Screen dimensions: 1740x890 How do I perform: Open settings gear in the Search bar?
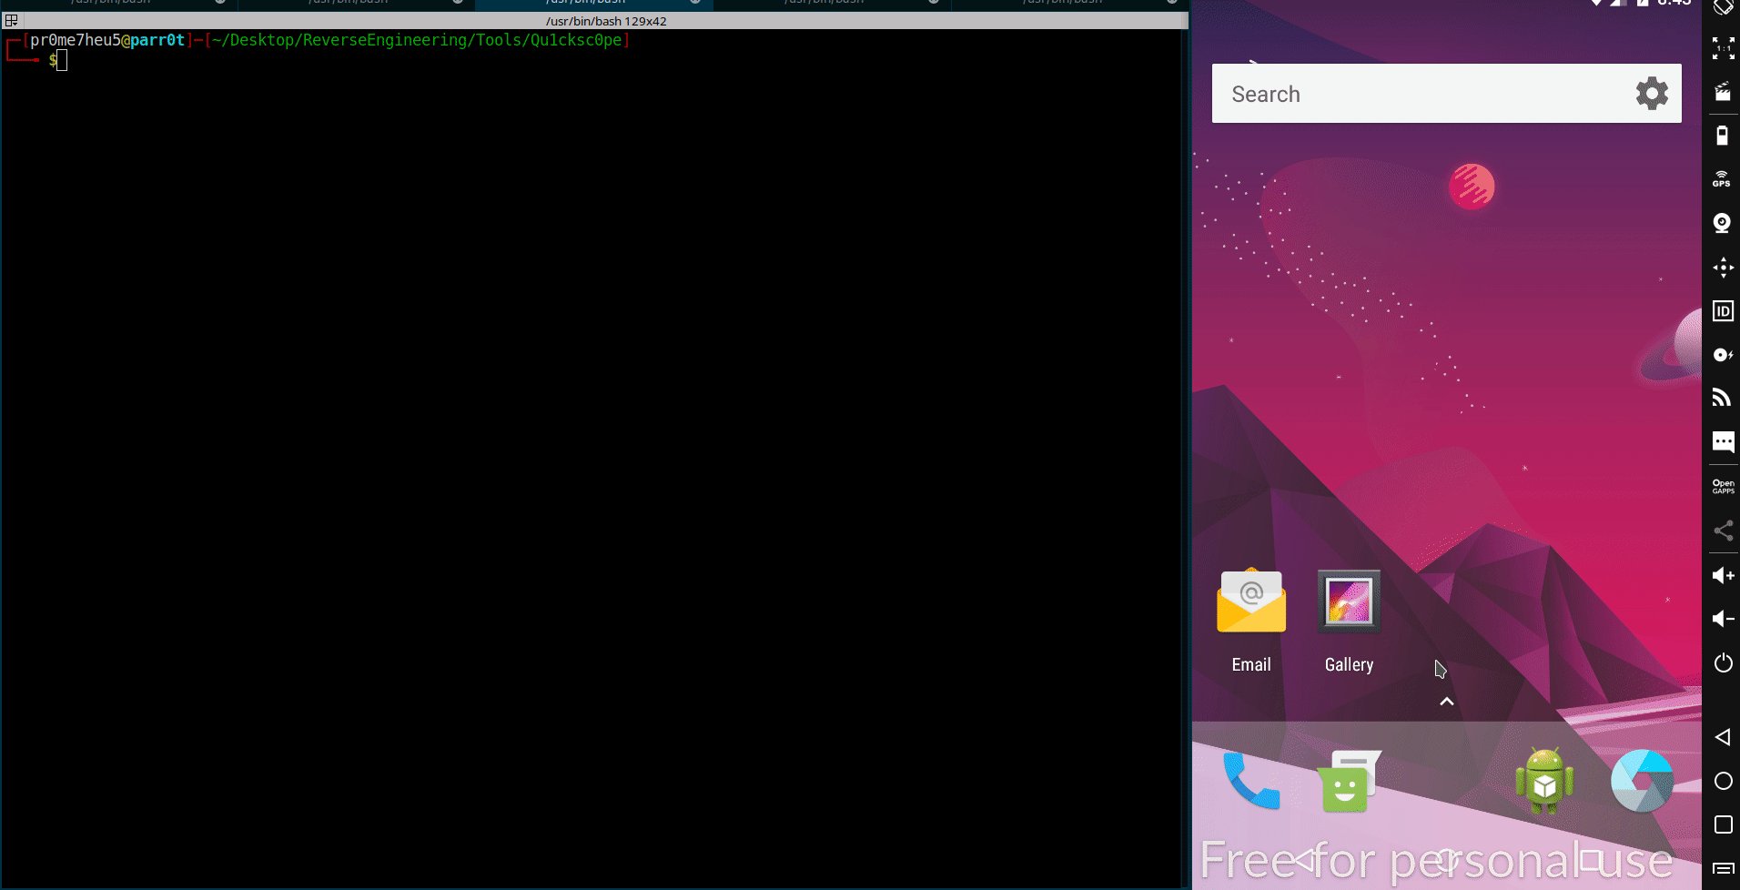[1652, 94]
